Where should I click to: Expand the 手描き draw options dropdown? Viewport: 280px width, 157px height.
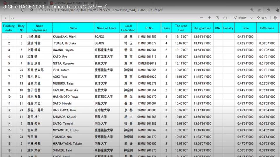tap(251, 18)
